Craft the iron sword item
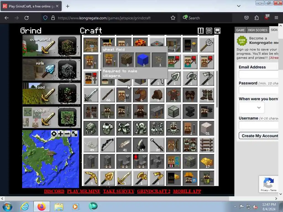 91,95
